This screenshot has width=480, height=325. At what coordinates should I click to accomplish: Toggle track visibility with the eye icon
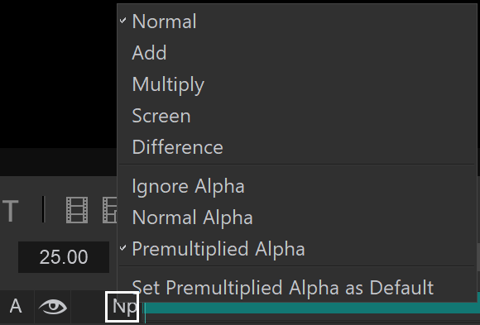pyautogui.click(x=53, y=307)
